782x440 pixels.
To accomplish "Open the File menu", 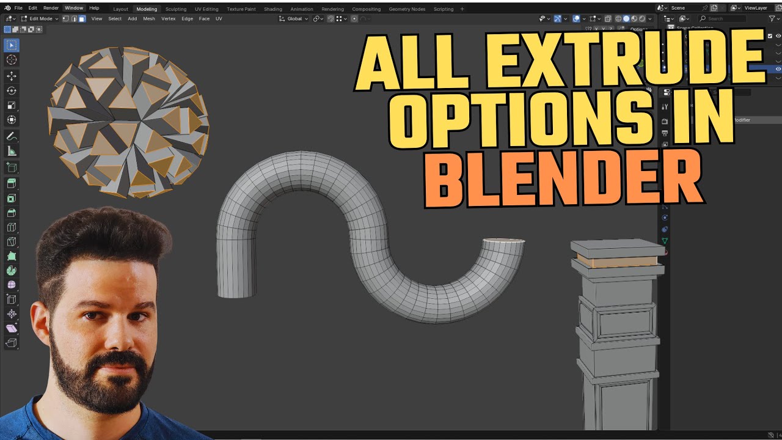I will pos(18,8).
